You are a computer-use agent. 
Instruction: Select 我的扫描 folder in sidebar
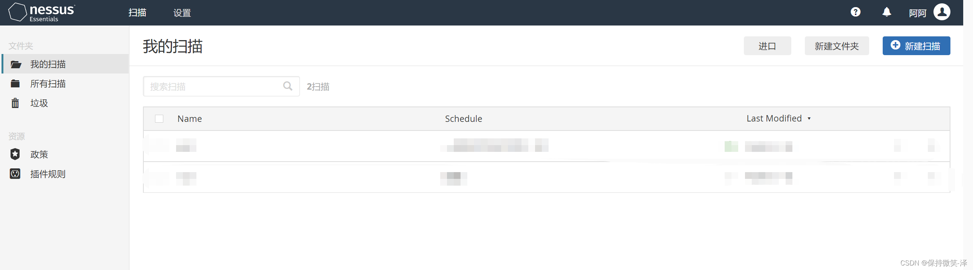tap(48, 64)
